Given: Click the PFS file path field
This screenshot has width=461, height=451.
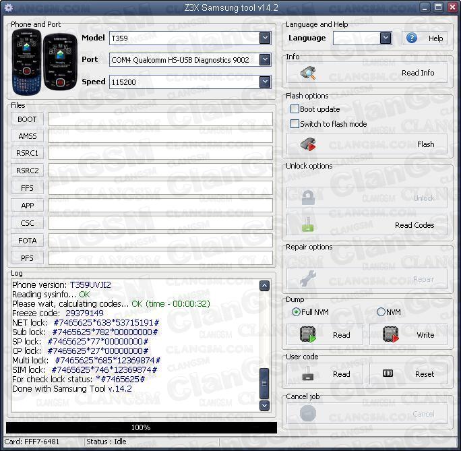Looking at the screenshot, I should [160, 258].
